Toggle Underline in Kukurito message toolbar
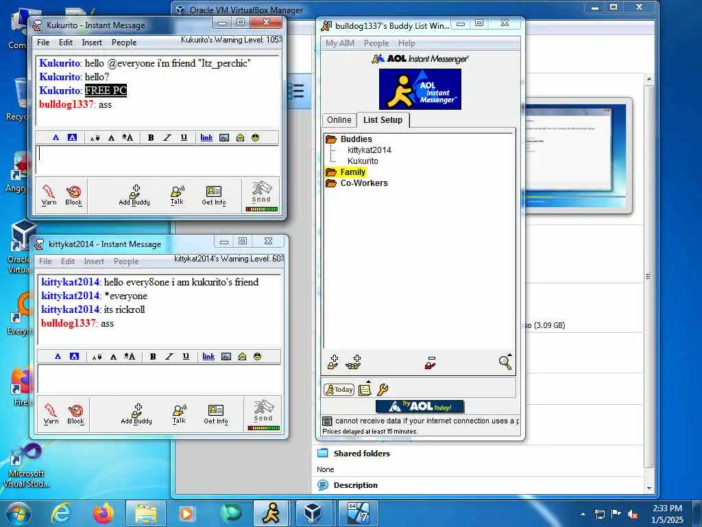This screenshot has height=527, width=702. point(184,137)
